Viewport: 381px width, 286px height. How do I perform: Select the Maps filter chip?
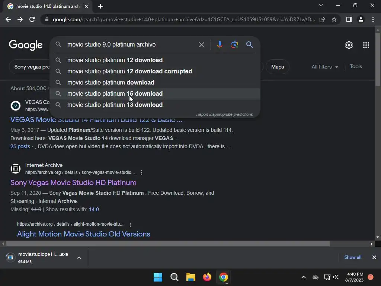(x=278, y=67)
